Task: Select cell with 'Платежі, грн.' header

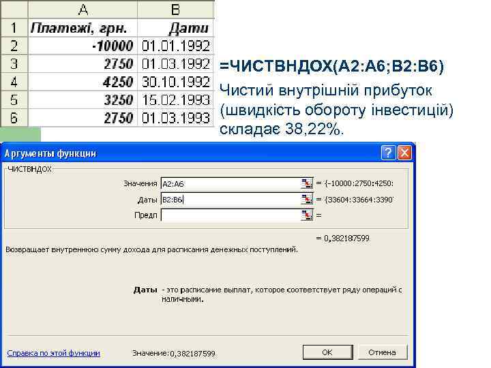Action: [x=83, y=28]
